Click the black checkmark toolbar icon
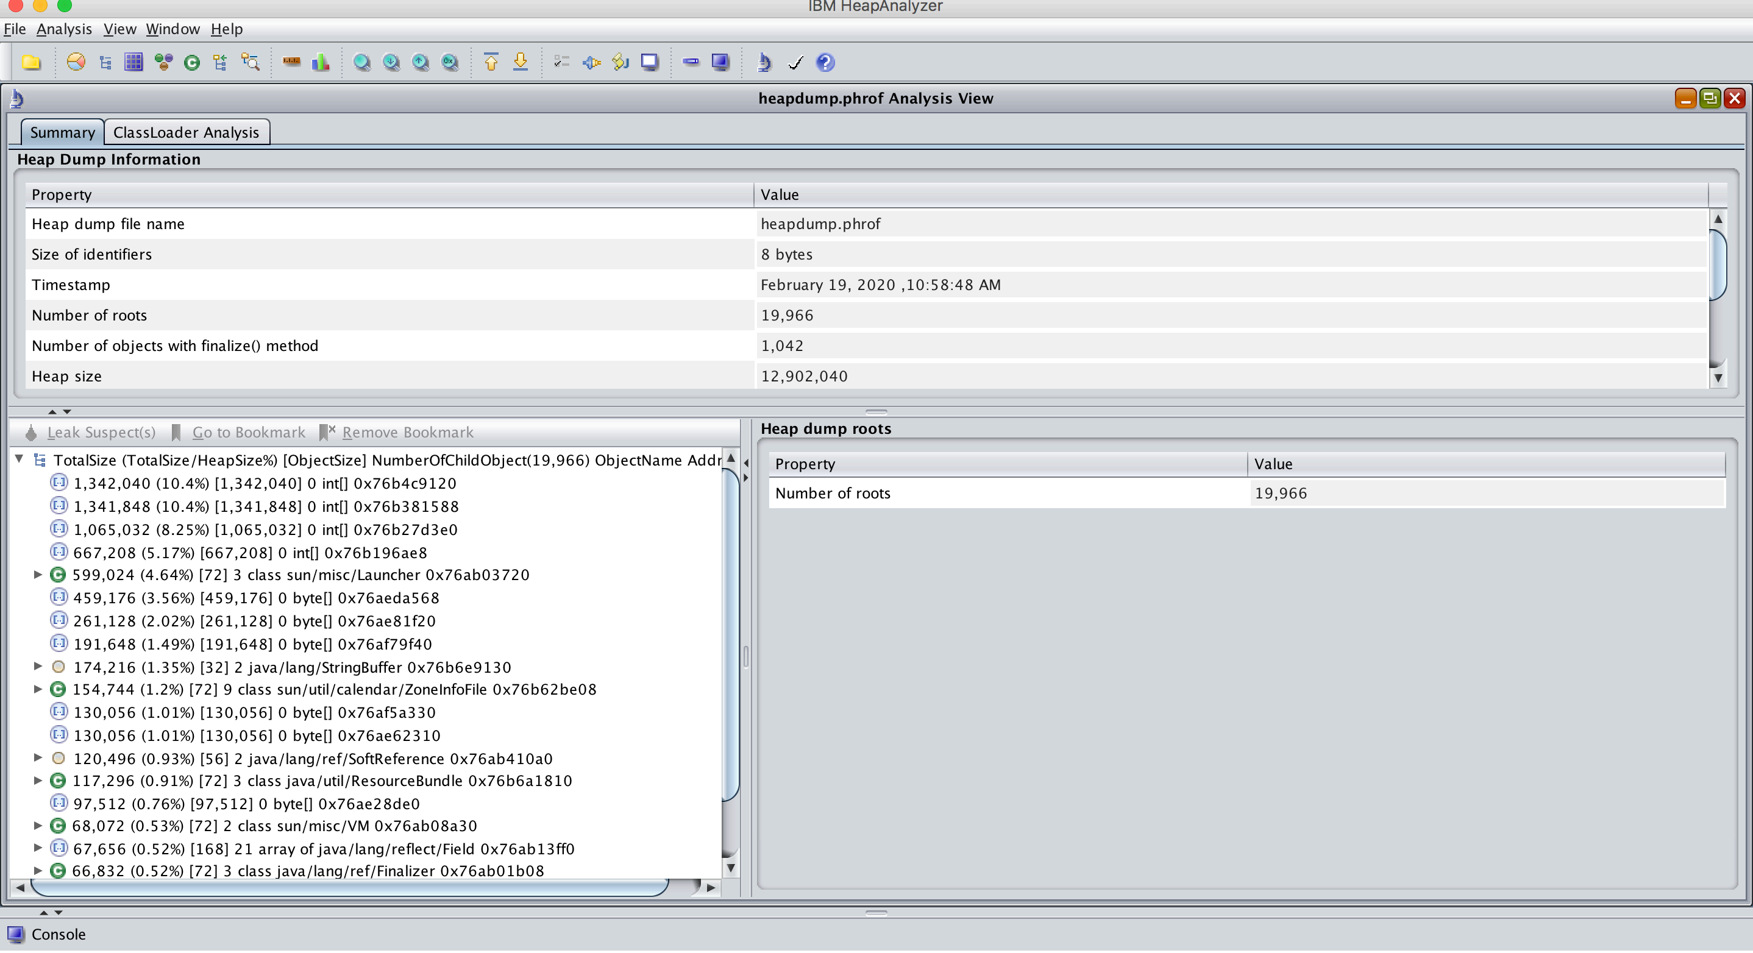This screenshot has height=953, width=1753. point(795,63)
